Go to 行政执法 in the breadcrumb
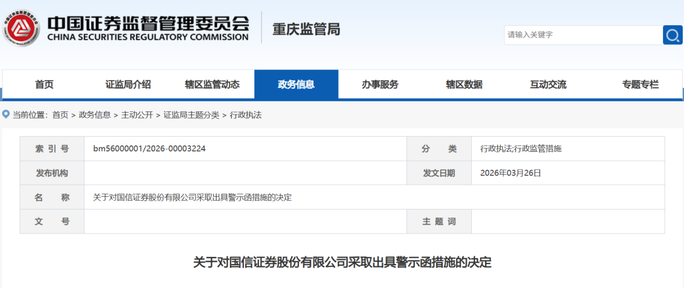This screenshot has height=288, width=684. [246, 115]
